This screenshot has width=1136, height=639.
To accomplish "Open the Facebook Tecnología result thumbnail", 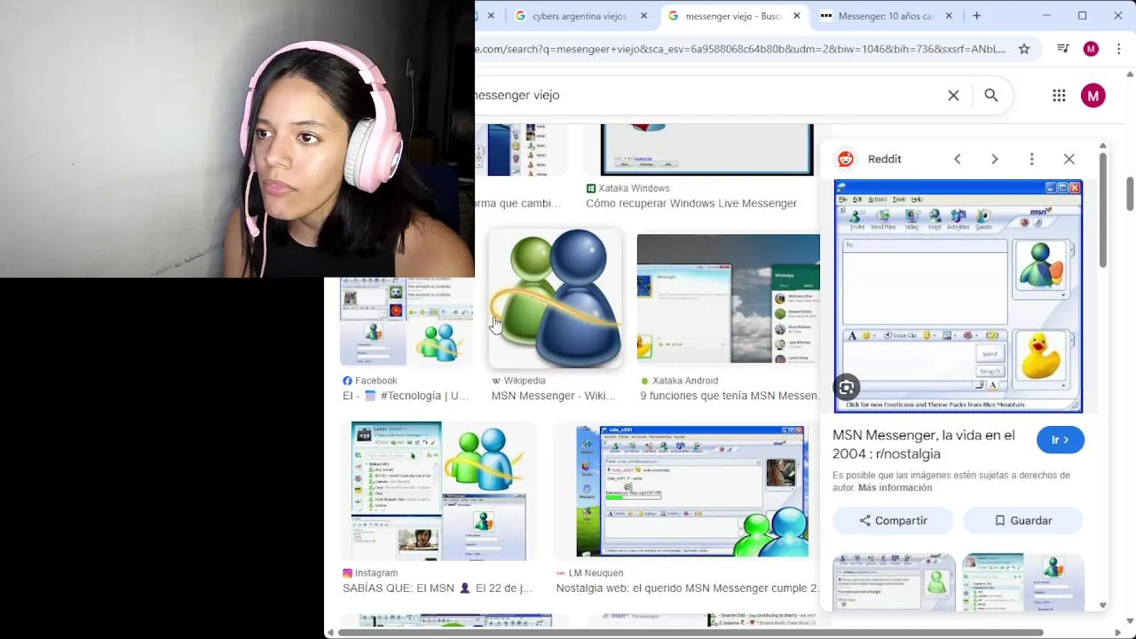I will pyautogui.click(x=406, y=321).
